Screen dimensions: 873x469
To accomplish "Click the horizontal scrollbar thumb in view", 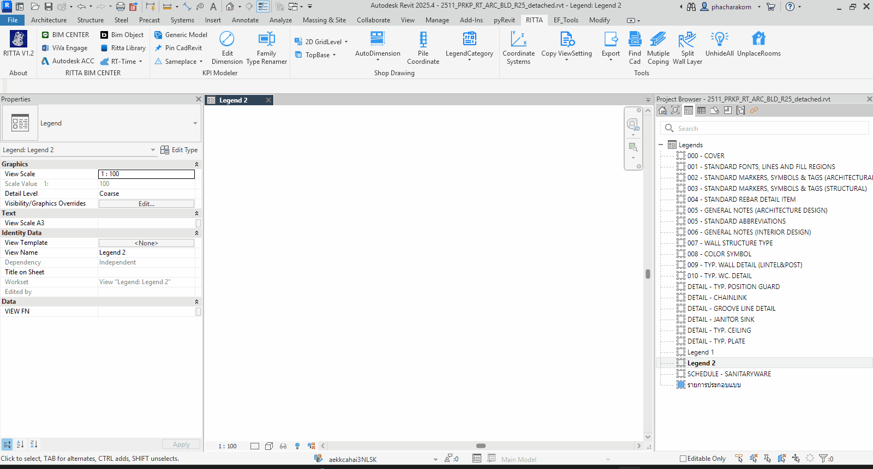I will click(481, 446).
